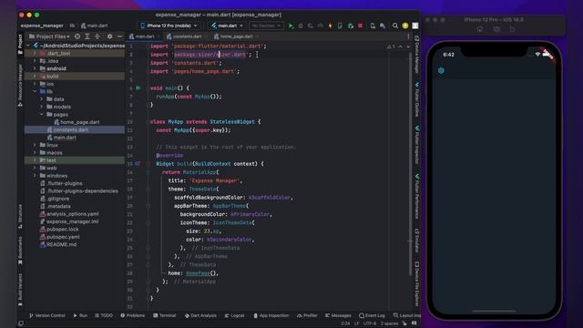583x328 pixels.
Task: Open the main.dart run configuration dropdown
Action: (x=227, y=26)
